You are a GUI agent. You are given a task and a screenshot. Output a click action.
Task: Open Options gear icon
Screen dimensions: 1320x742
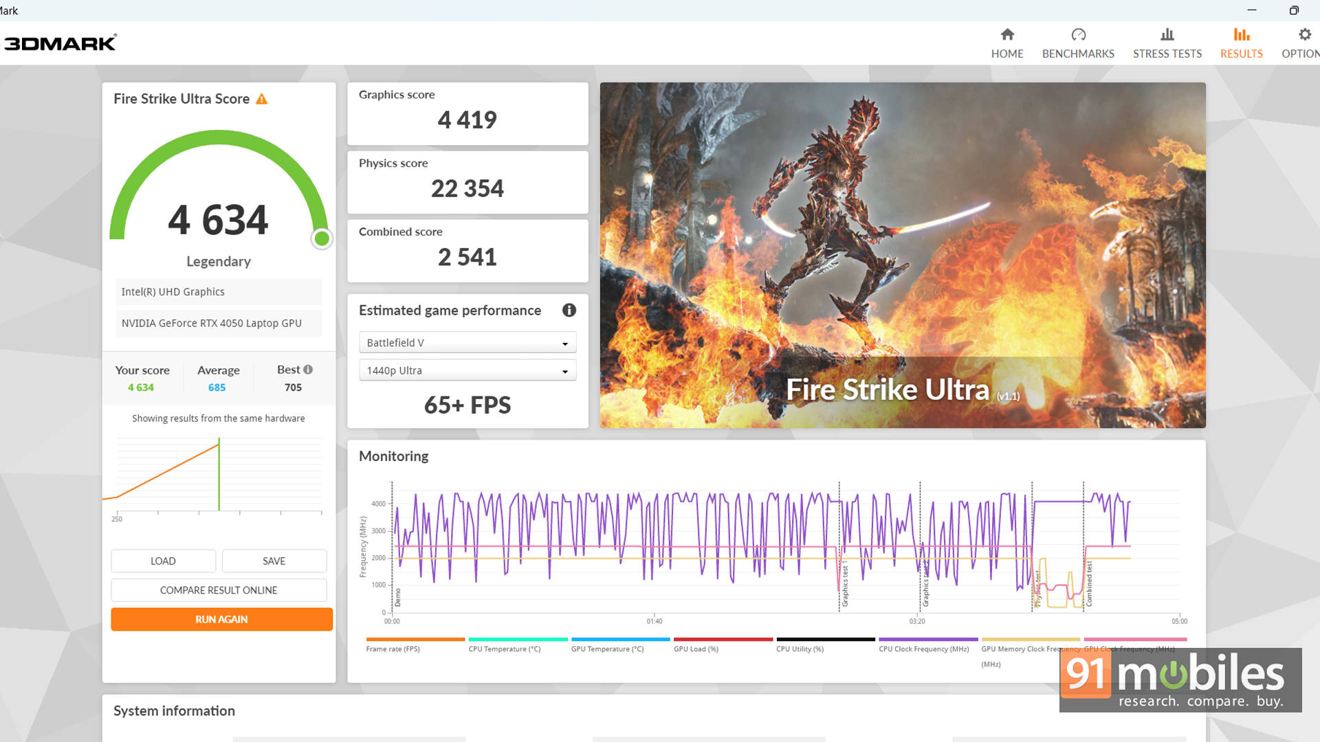[x=1304, y=34]
